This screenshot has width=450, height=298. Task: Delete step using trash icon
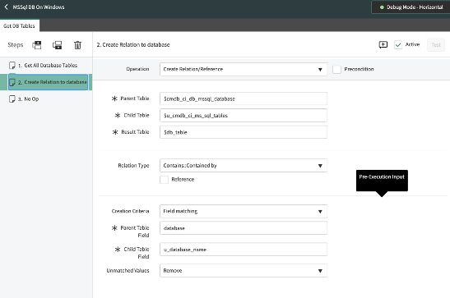(x=77, y=45)
